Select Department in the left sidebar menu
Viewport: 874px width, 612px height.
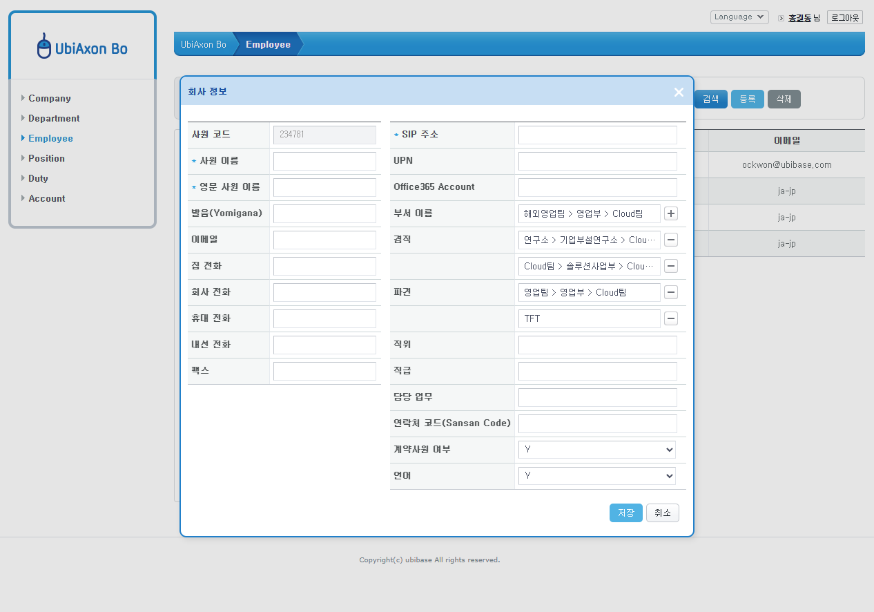click(x=53, y=118)
